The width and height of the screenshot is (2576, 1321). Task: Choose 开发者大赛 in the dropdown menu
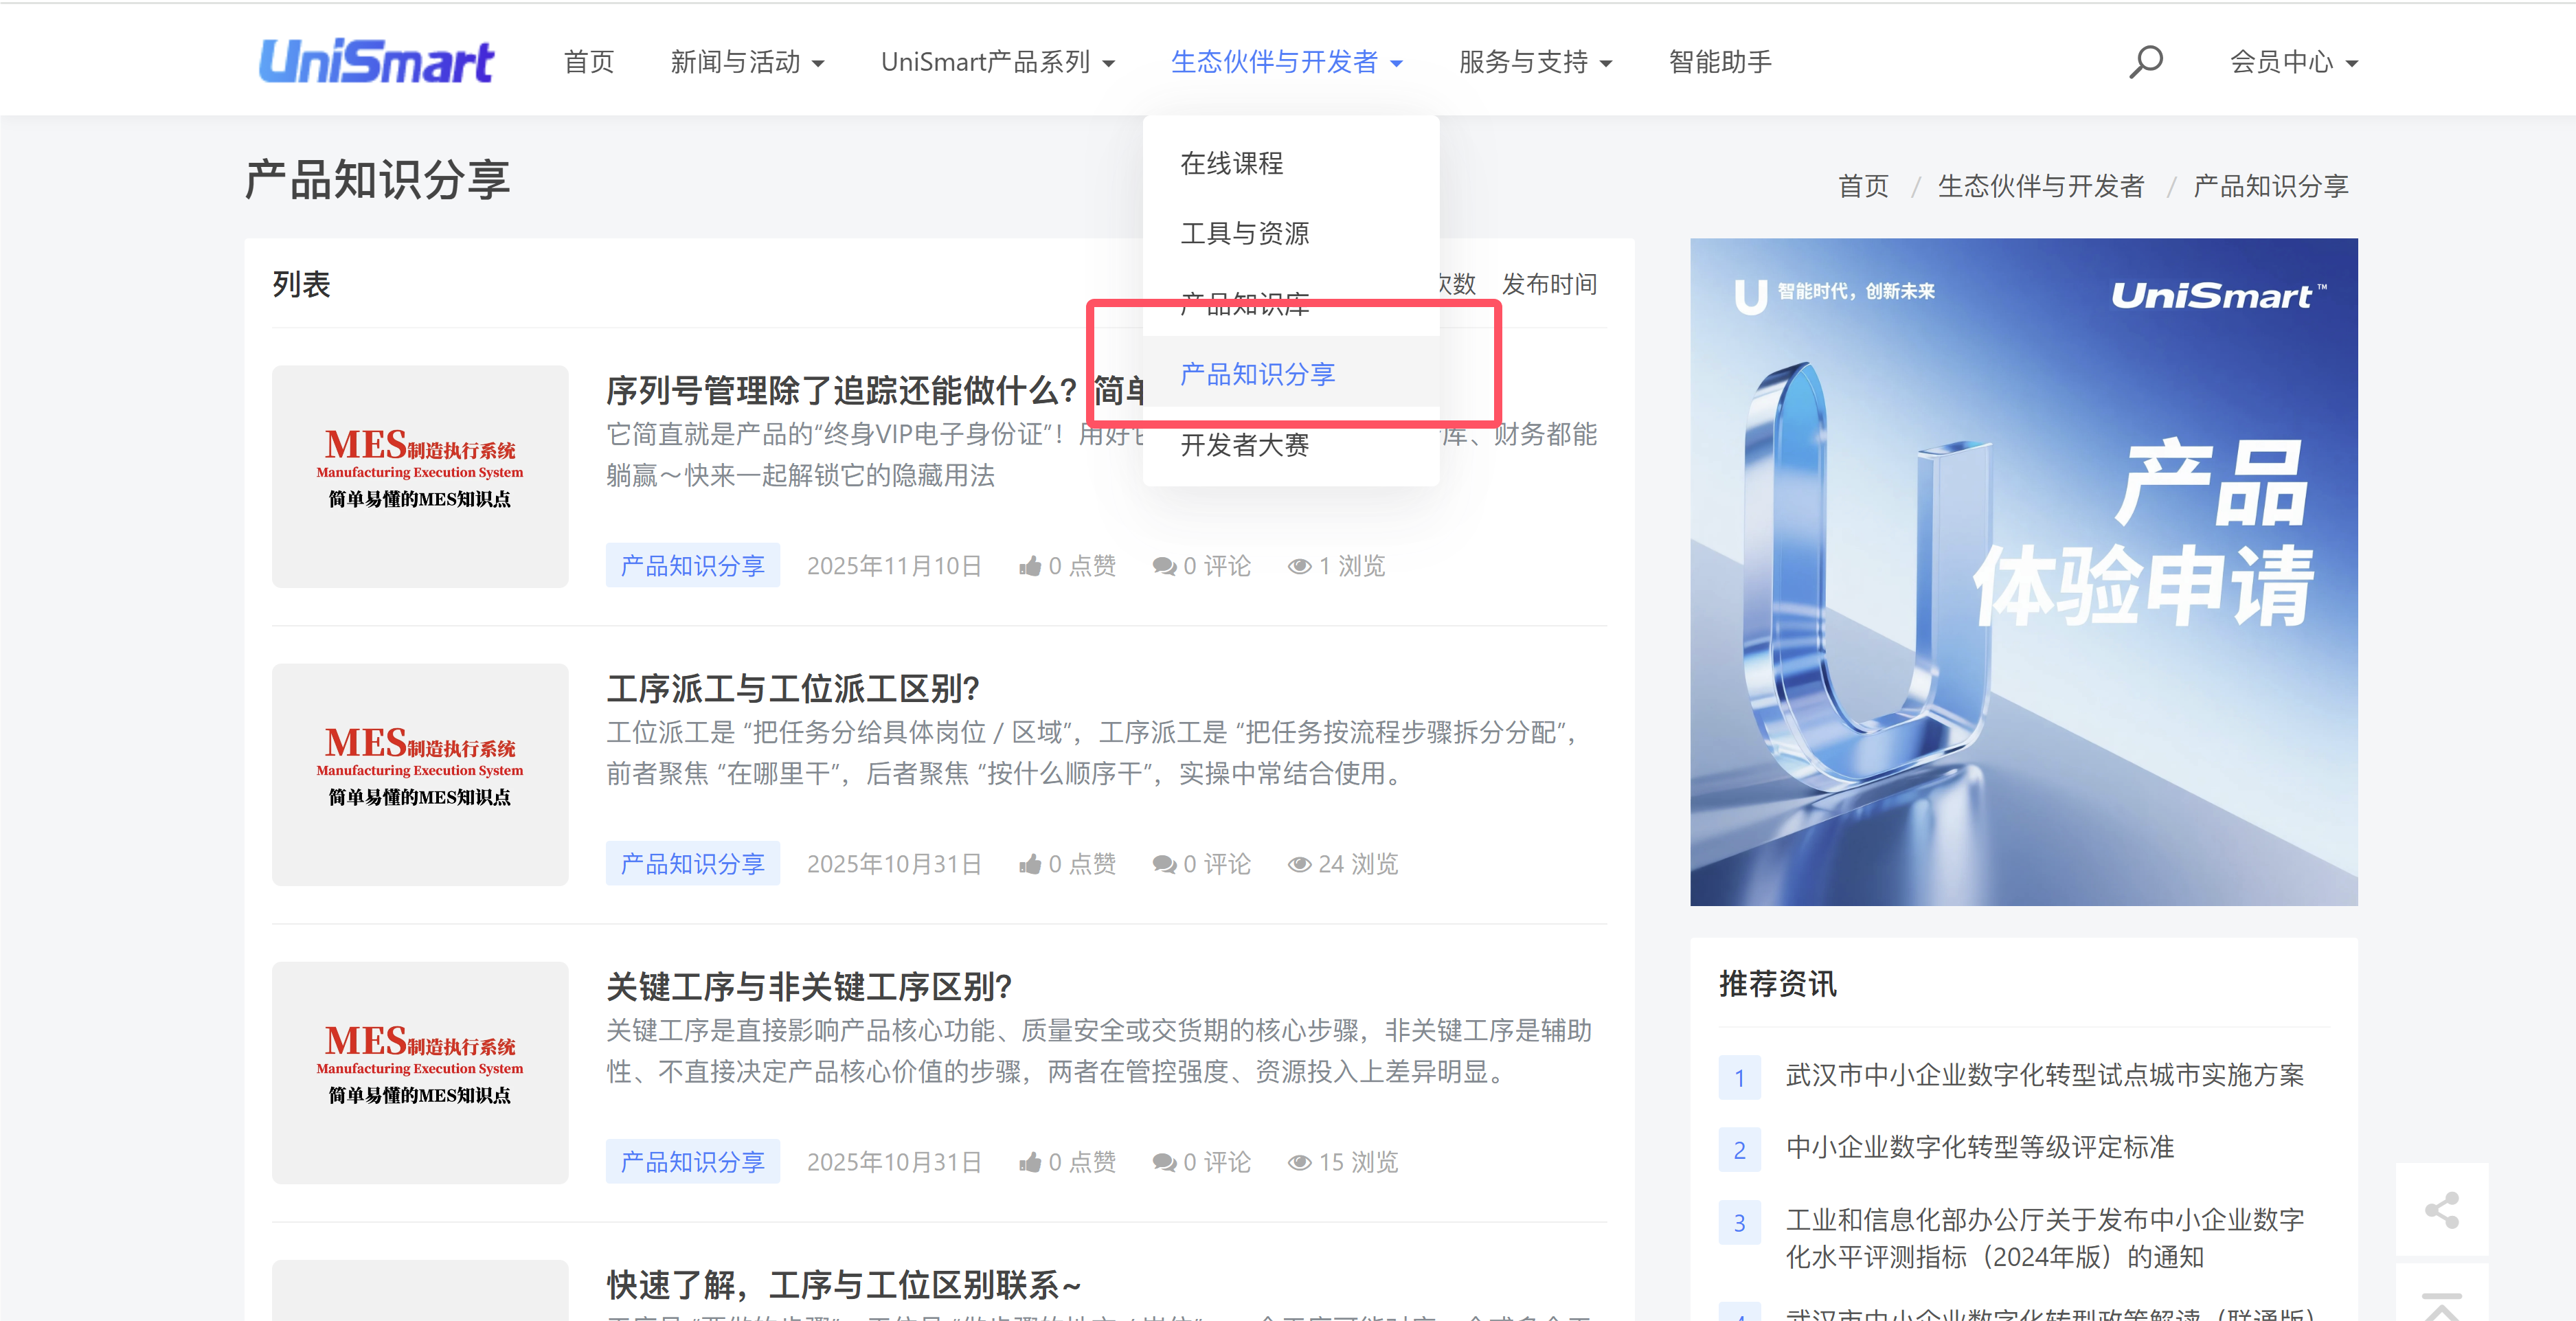[1244, 445]
